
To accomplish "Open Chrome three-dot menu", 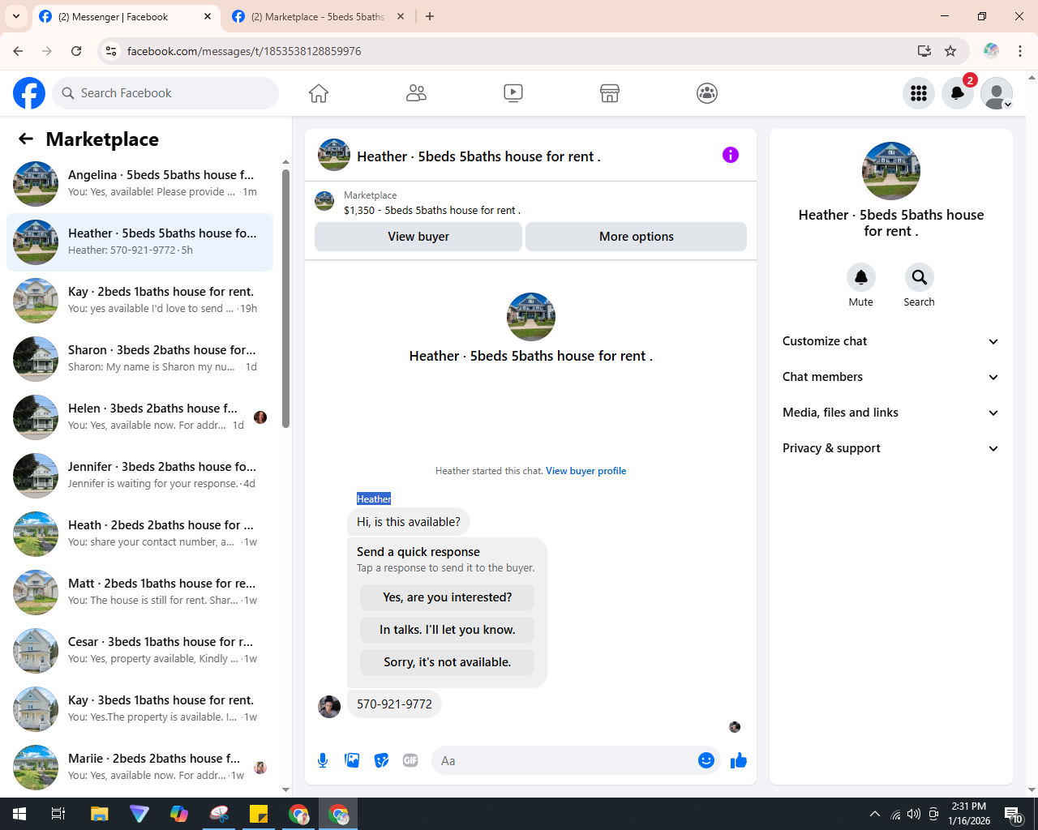I will click(x=1020, y=51).
